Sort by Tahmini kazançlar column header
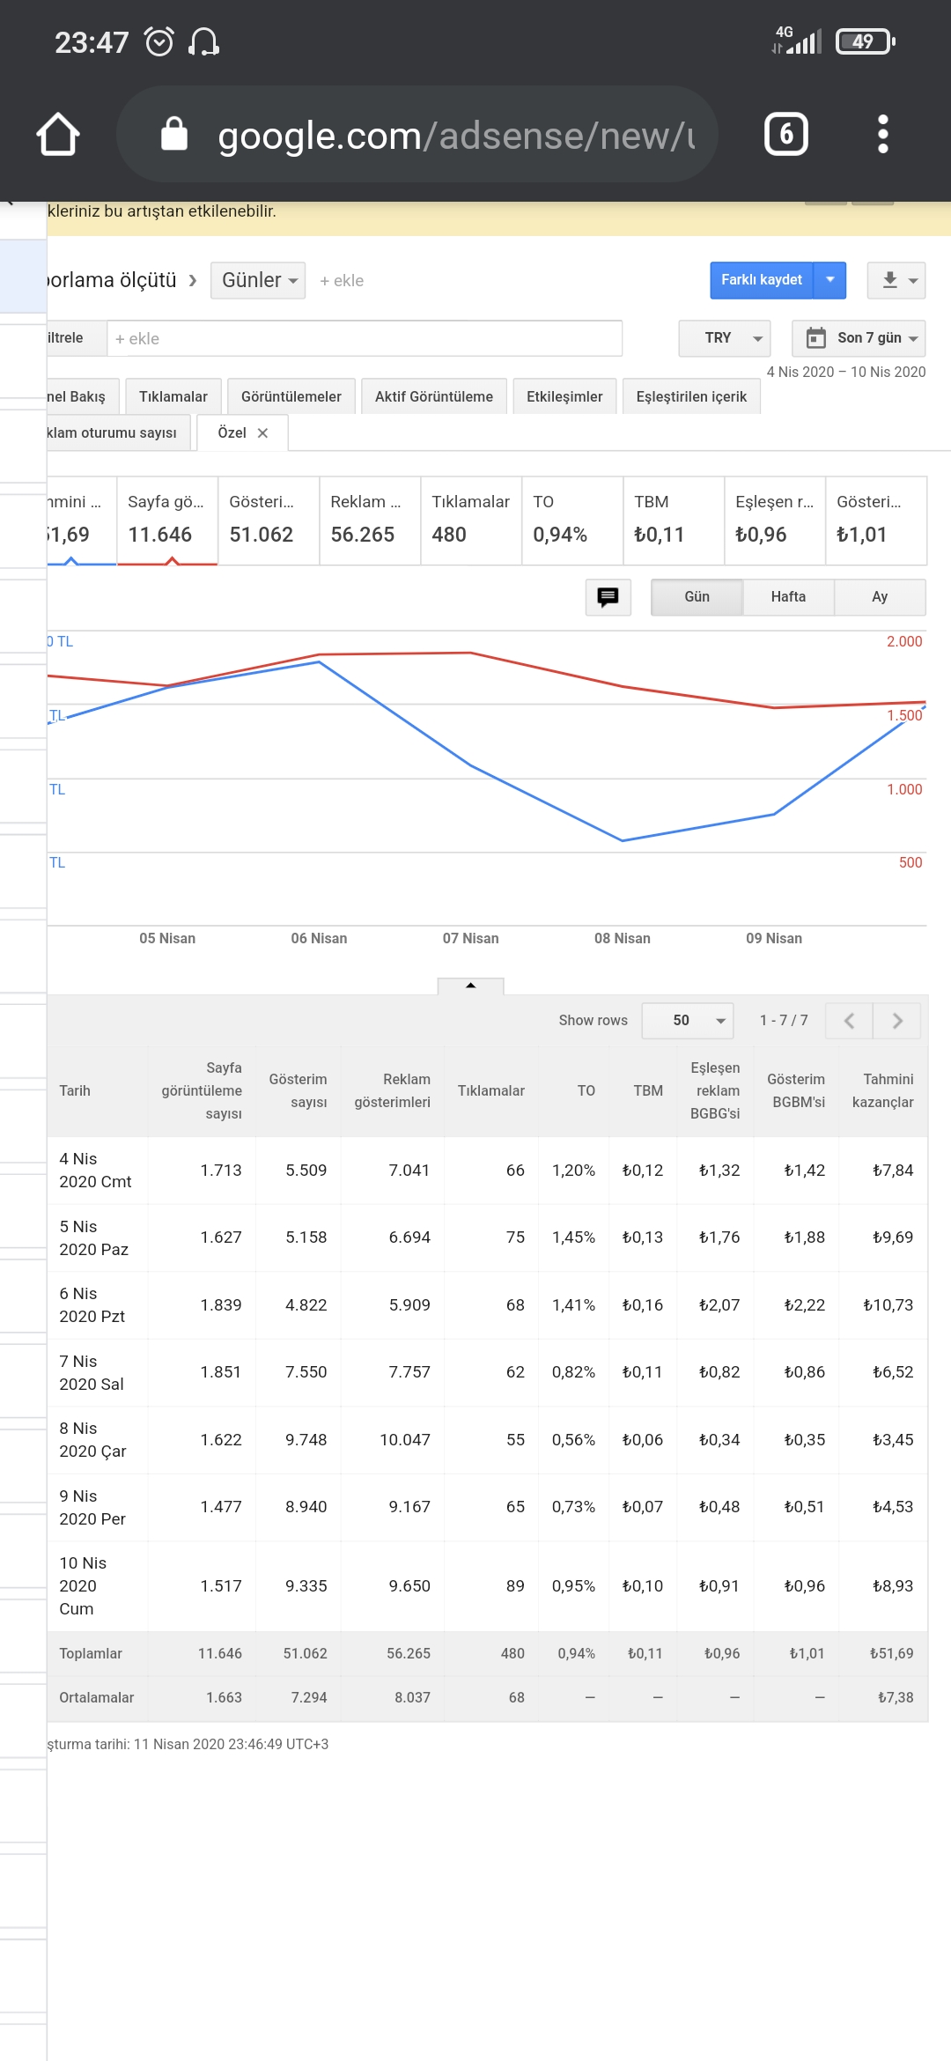This screenshot has width=951, height=2061. [883, 1091]
